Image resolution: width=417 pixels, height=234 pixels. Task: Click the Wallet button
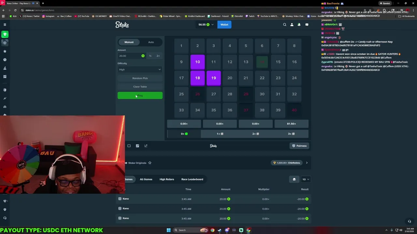pyautogui.click(x=224, y=25)
